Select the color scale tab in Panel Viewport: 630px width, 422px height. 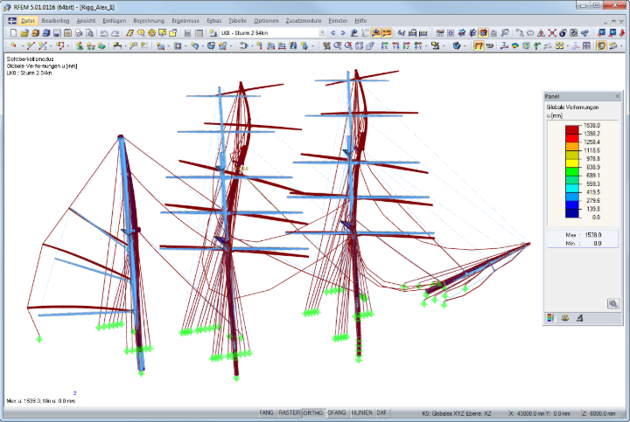(551, 318)
